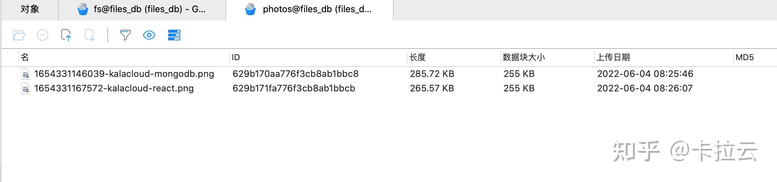
Task: Click the download file icon
Action: click(90, 35)
